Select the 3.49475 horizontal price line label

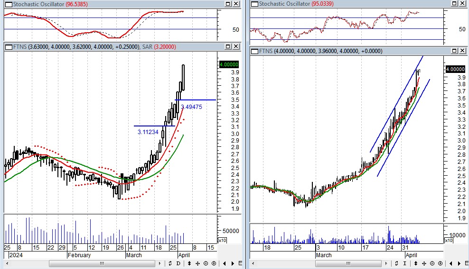pos(191,107)
